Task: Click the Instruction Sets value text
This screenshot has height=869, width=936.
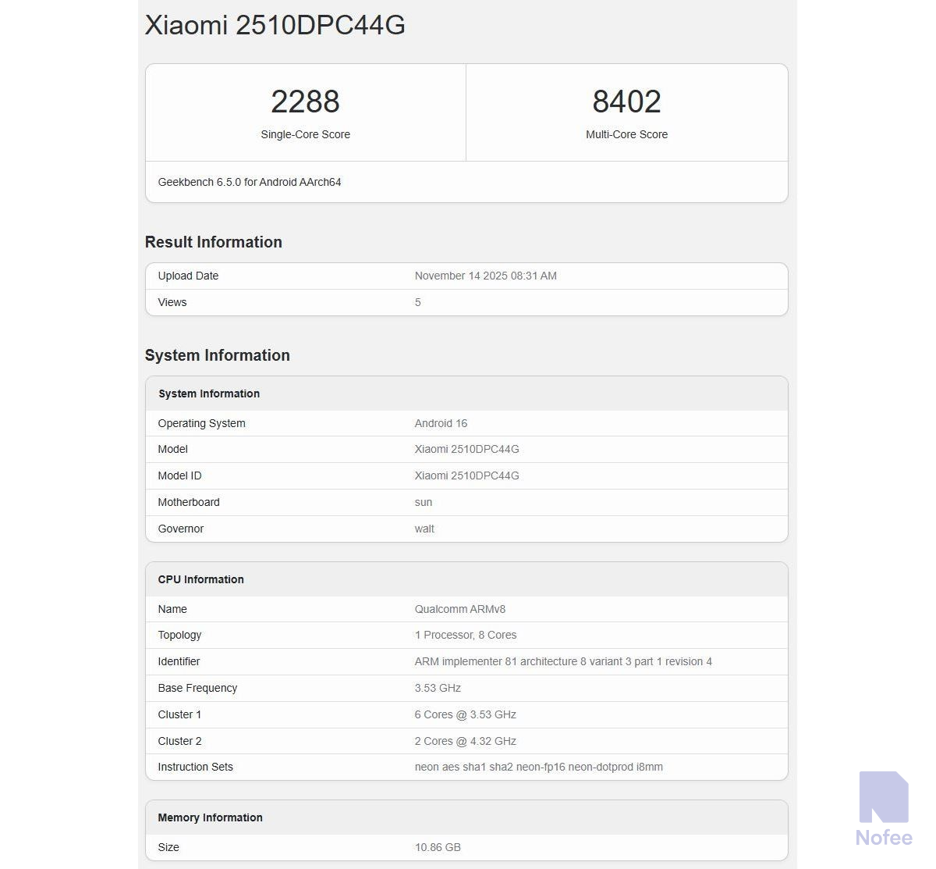Action: point(538,767)
